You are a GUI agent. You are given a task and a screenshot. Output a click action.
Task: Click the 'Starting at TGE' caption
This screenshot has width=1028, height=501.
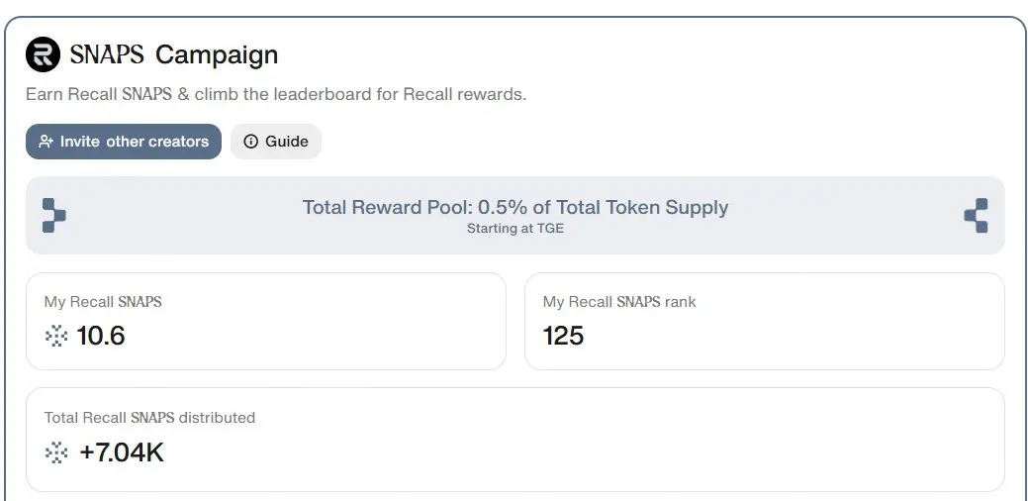click(x=515, y=229)
